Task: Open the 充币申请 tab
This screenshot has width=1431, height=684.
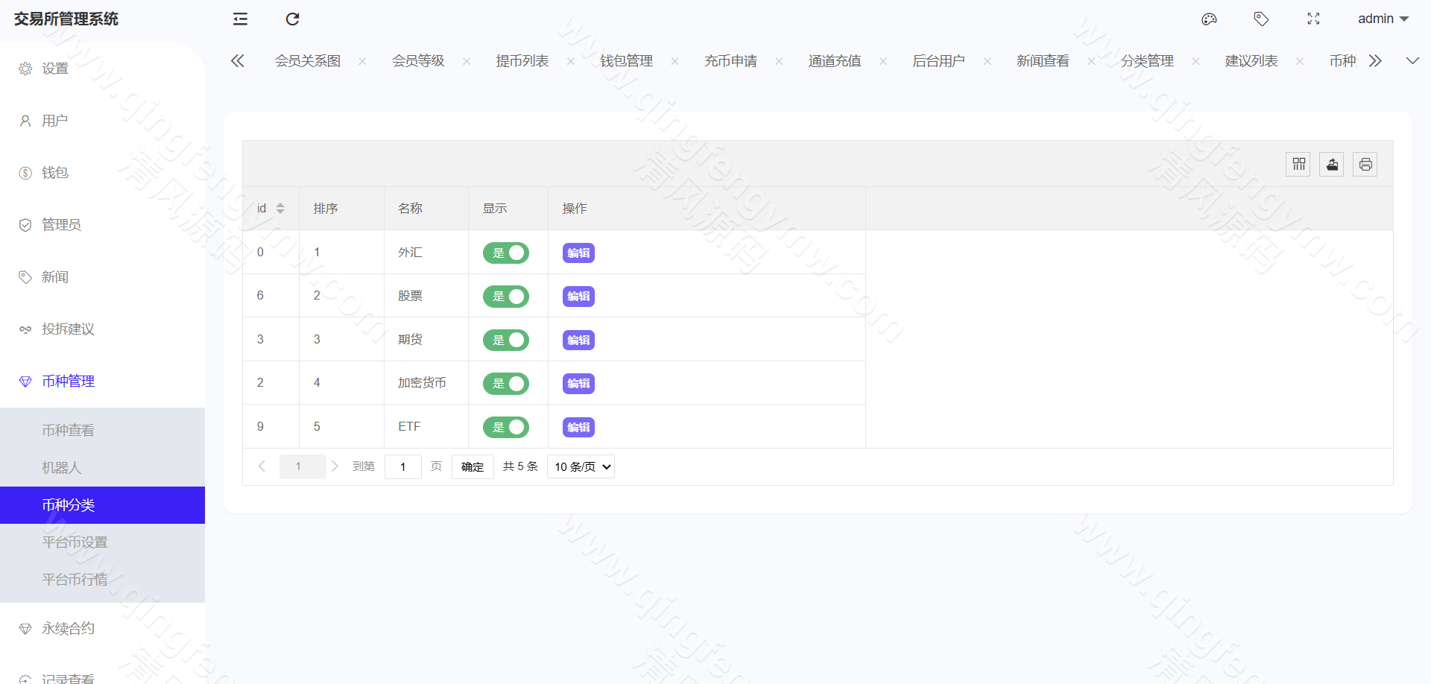Action: 730,60
